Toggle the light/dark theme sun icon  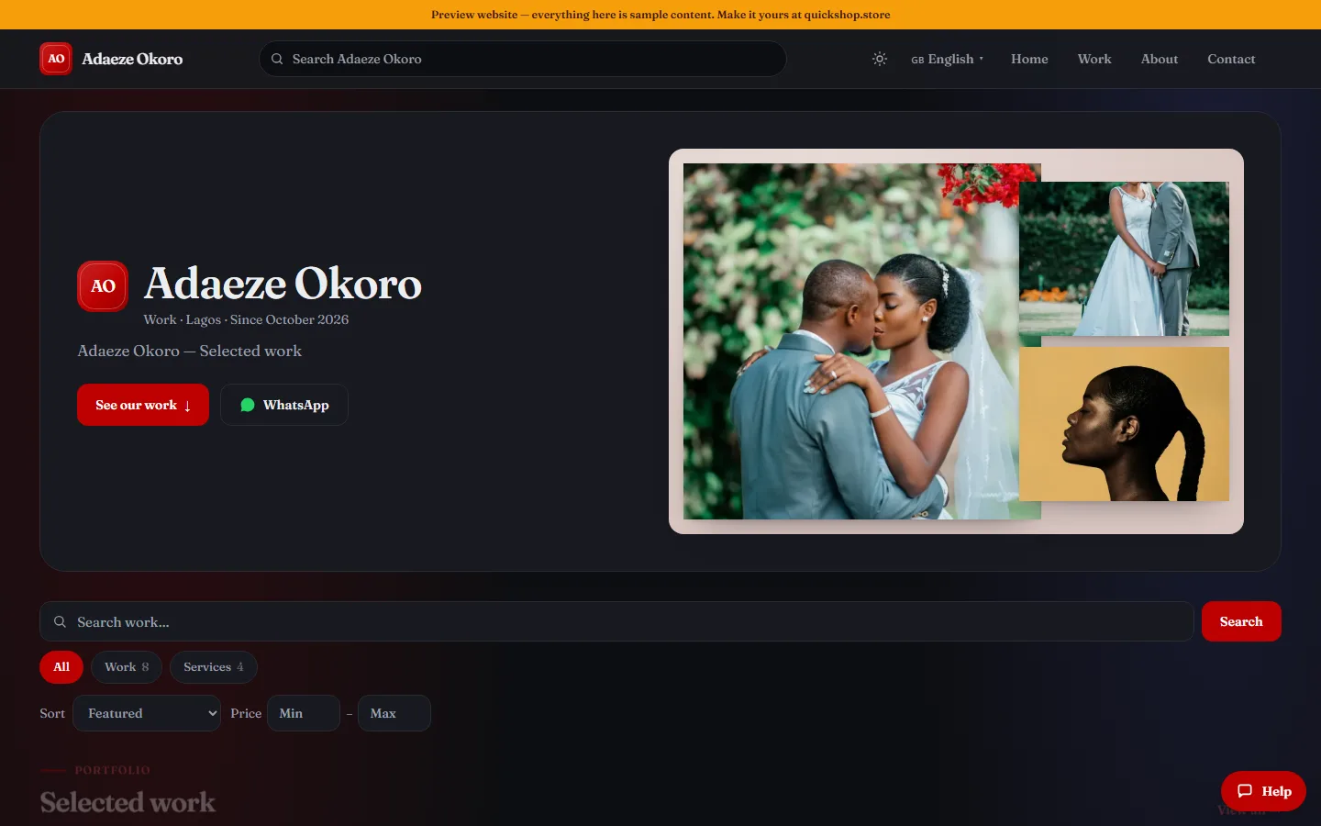point(880,59)
